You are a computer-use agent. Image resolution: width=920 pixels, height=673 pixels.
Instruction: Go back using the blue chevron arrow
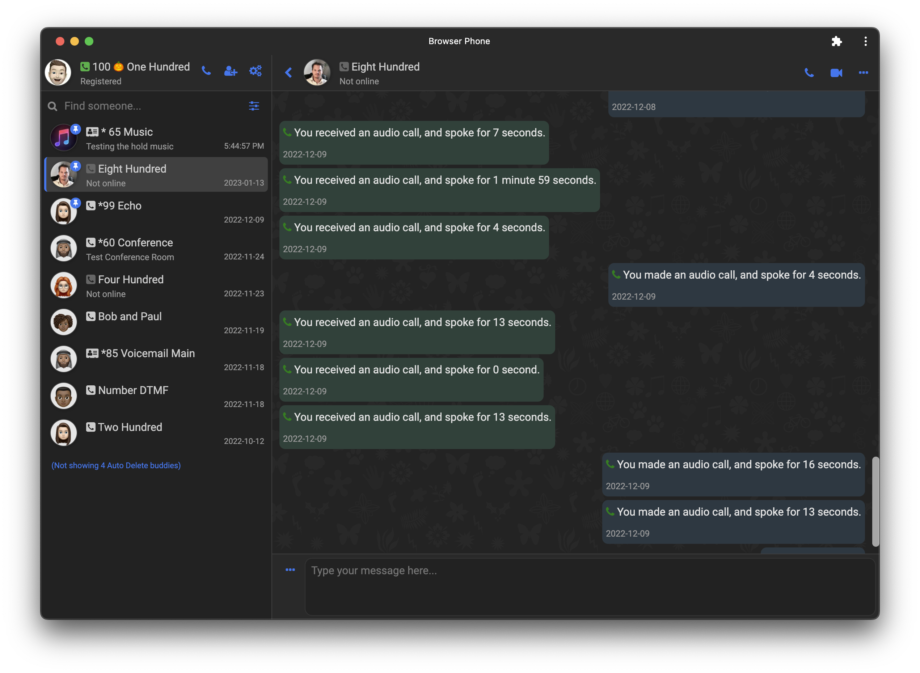pyautogui.click(x=288, y=72)
